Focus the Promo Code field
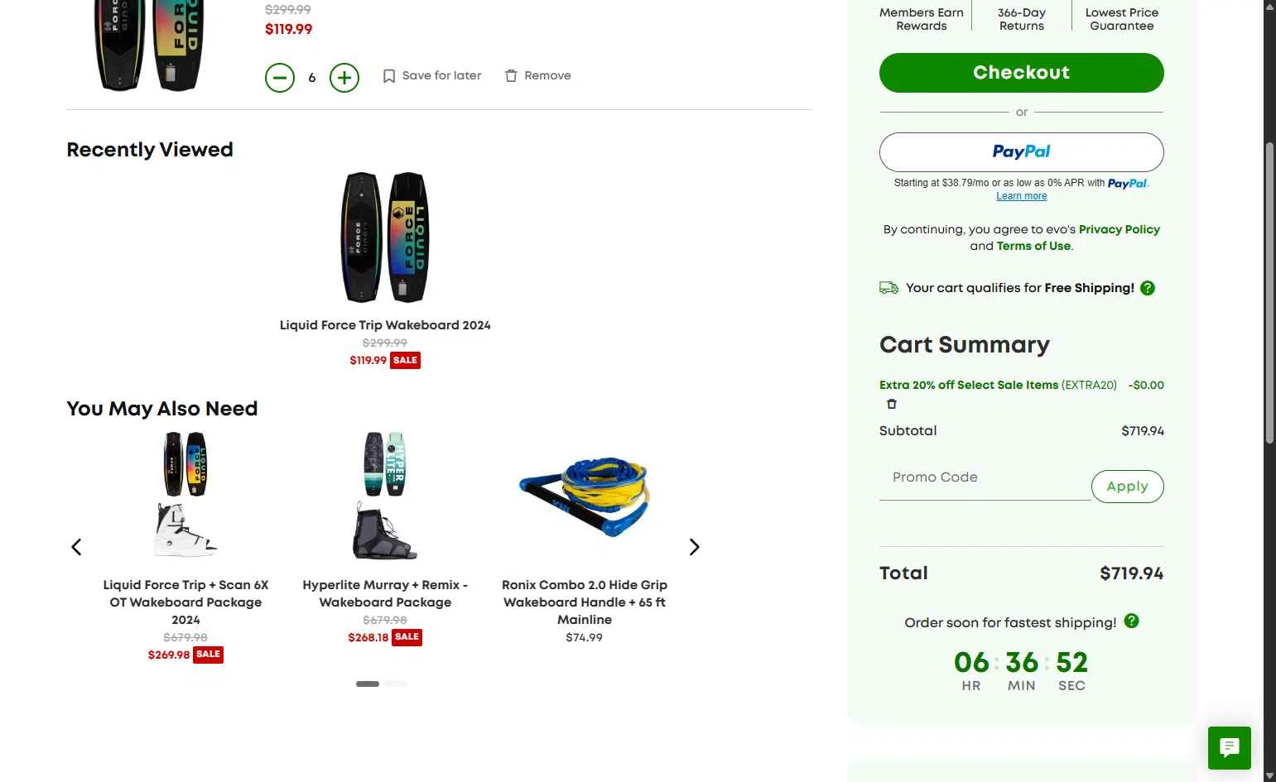This screenshot has height=782, width=1276. (985, 477)
